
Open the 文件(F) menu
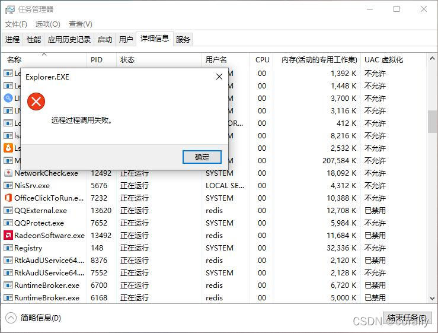click(x=16, y=24)
